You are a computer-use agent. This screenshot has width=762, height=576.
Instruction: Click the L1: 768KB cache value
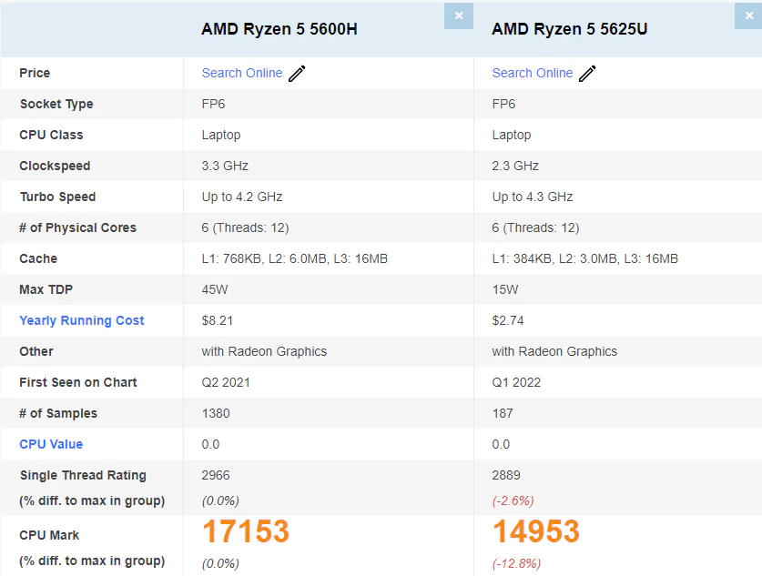tap(294, 258)
